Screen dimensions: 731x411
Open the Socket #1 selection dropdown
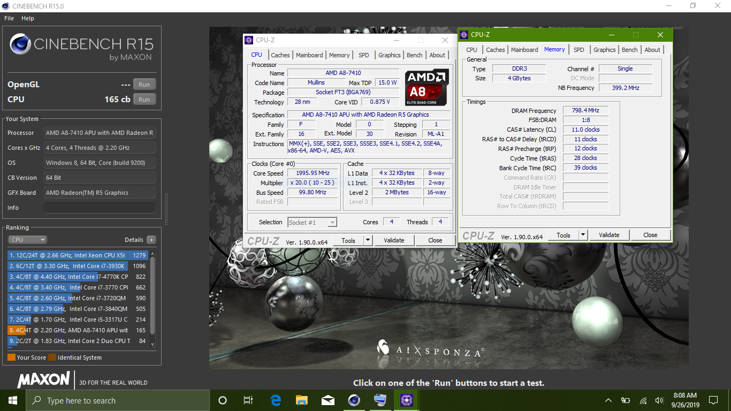click(312, 222)
